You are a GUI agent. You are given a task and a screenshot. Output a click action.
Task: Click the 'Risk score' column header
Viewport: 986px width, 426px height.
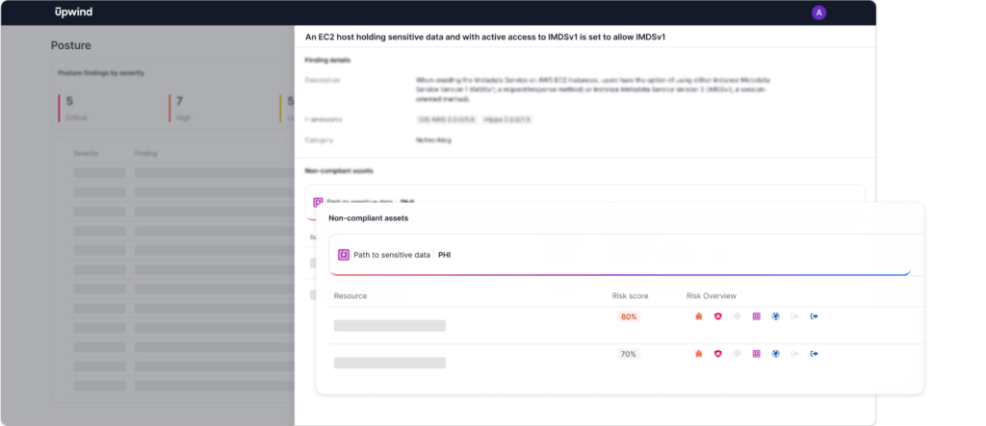click(630, 296)
